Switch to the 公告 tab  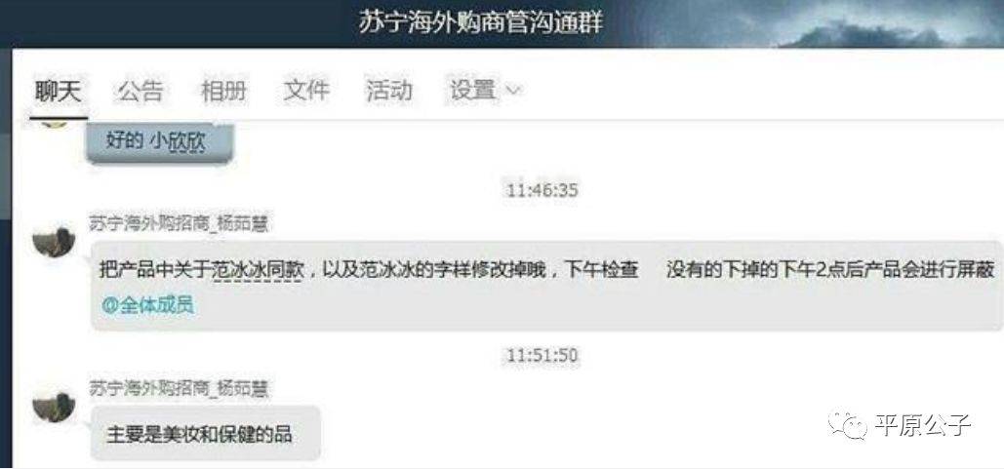click(x=140, y=91)
